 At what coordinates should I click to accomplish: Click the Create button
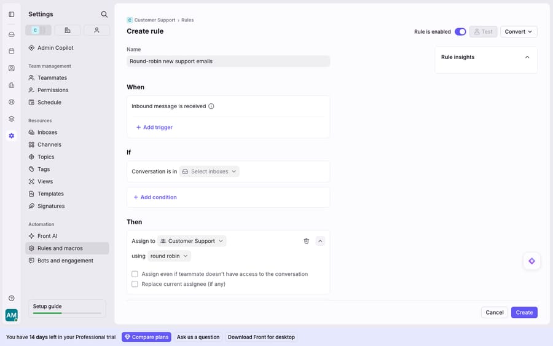[x=524, y=312]
